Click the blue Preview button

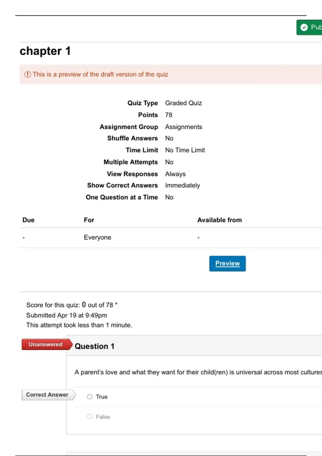[227, 263]
